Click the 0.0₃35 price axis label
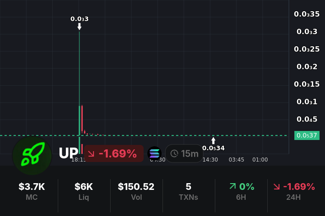The height and width of the screenshot is (216, 325). (x=306, y=14)
